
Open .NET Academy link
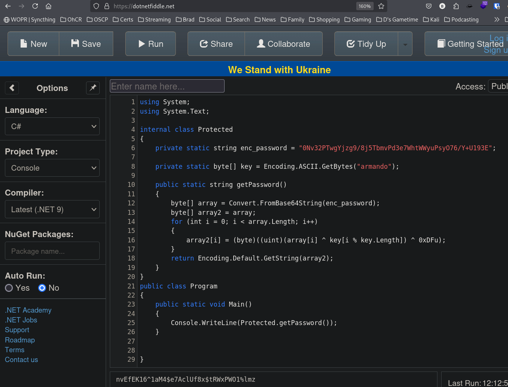tap(28, 310)
